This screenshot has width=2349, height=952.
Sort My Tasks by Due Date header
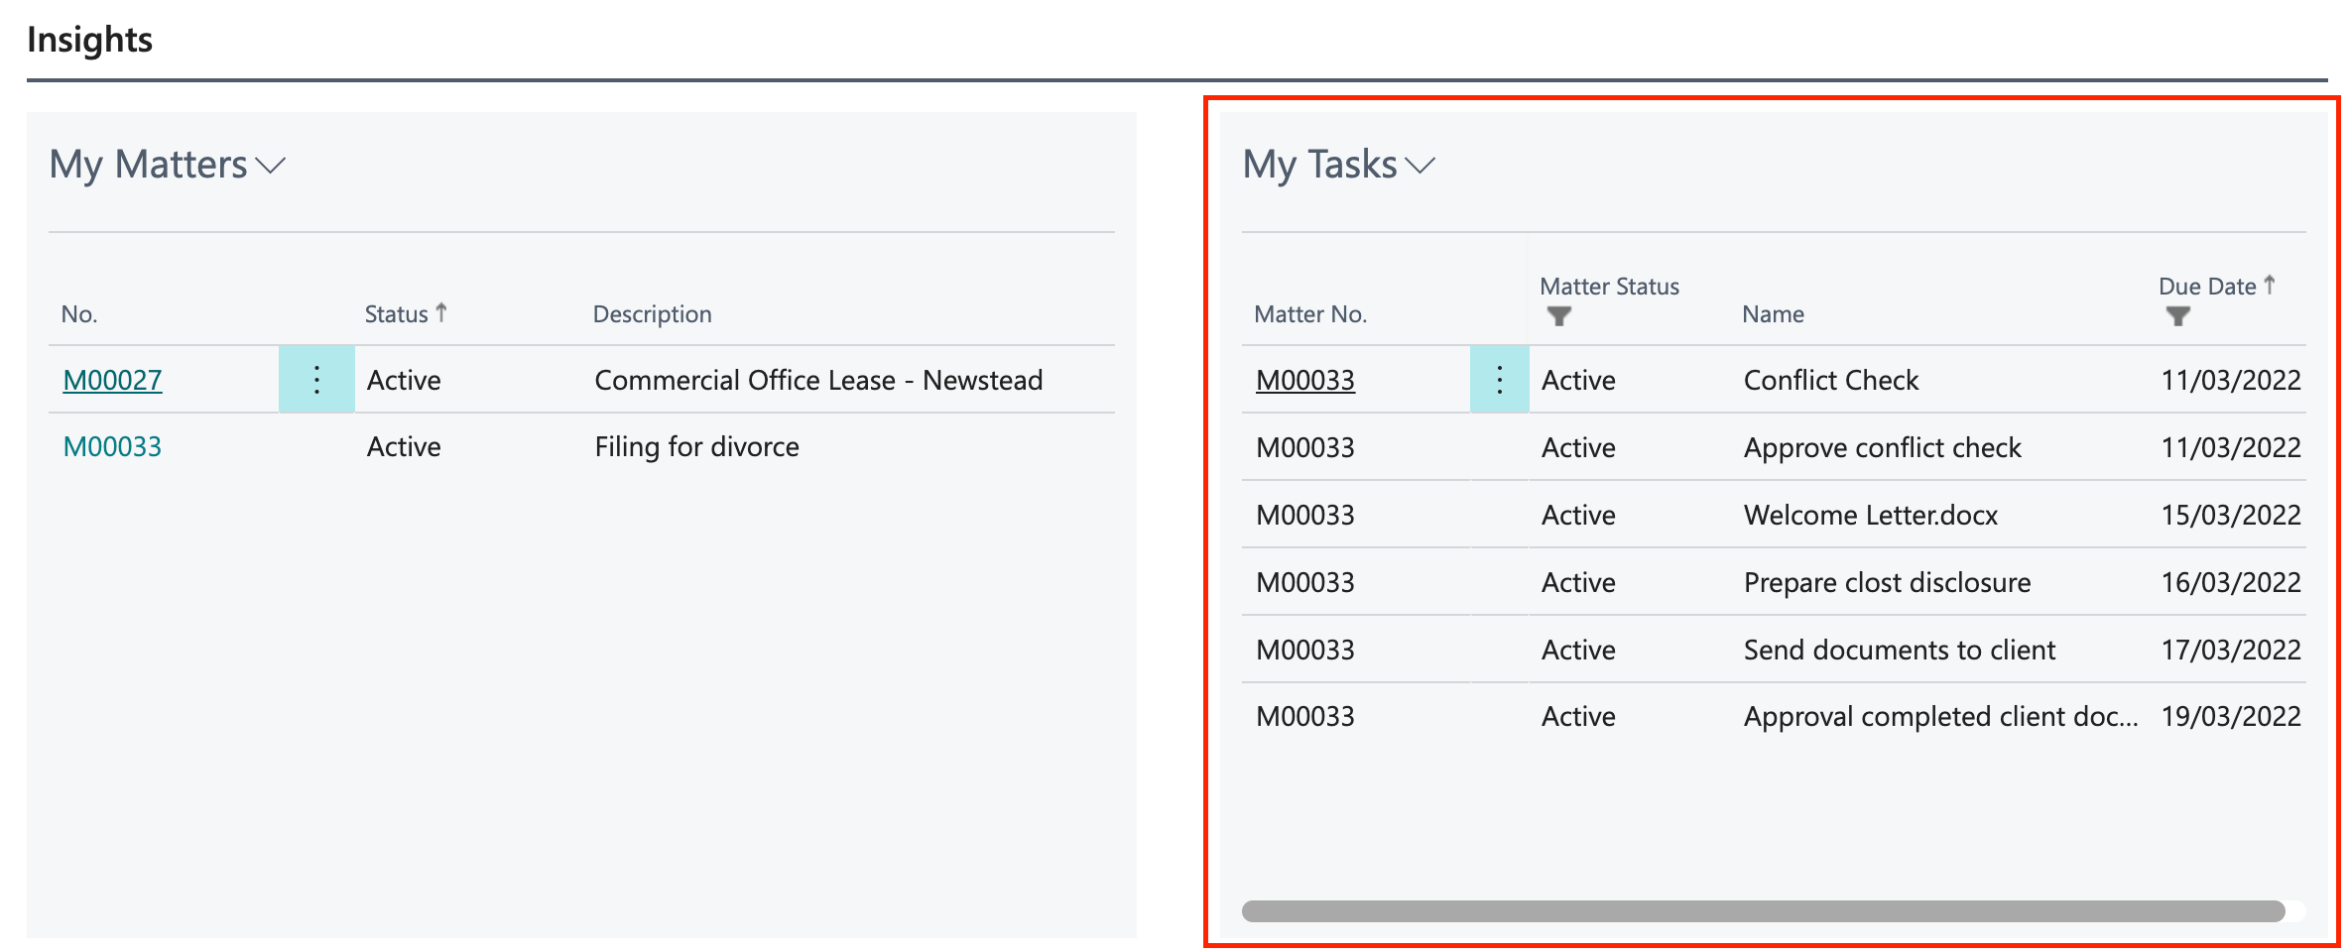pos(2216,287)
